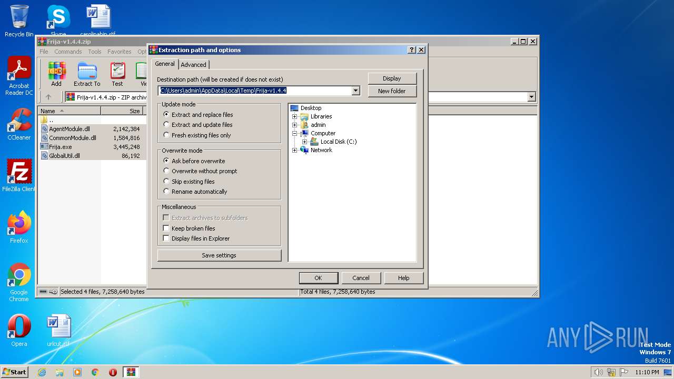Expand Network tree node
Image resolution: width=674 pixels, height=379 pixels.
tap(295, 150)
